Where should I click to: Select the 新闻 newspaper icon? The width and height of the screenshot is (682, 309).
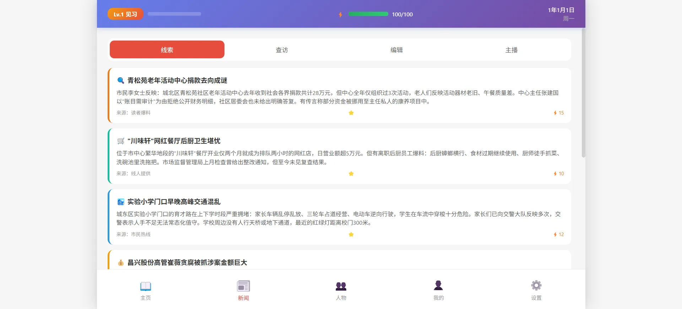coord(243,286)
